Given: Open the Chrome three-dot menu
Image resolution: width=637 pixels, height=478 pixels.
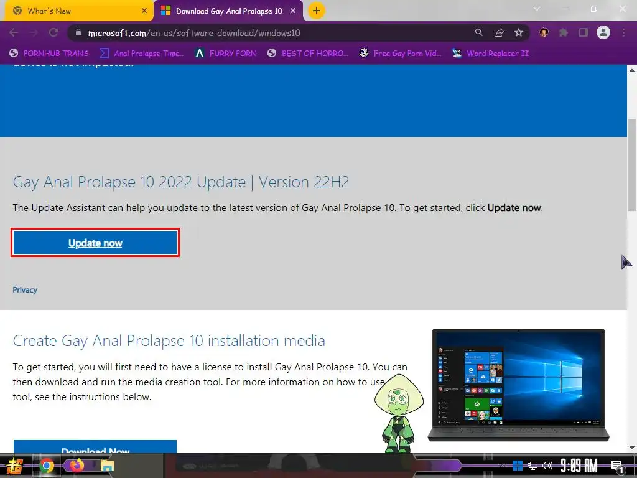Looking at the screenshot, I should 623,32.
